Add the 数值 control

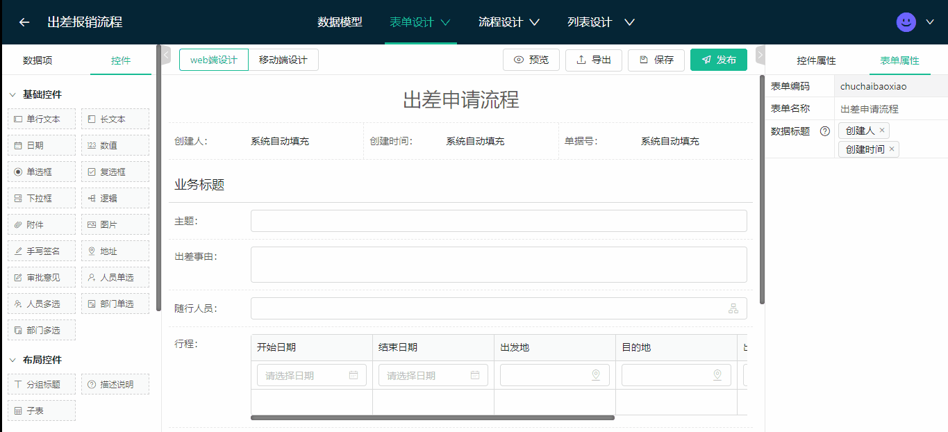click(x=115, y=145)
